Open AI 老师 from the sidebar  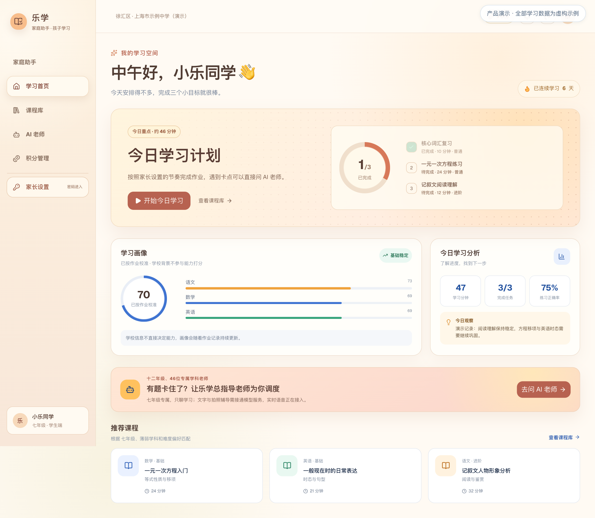pyautogui.click(x=48, y=134)
